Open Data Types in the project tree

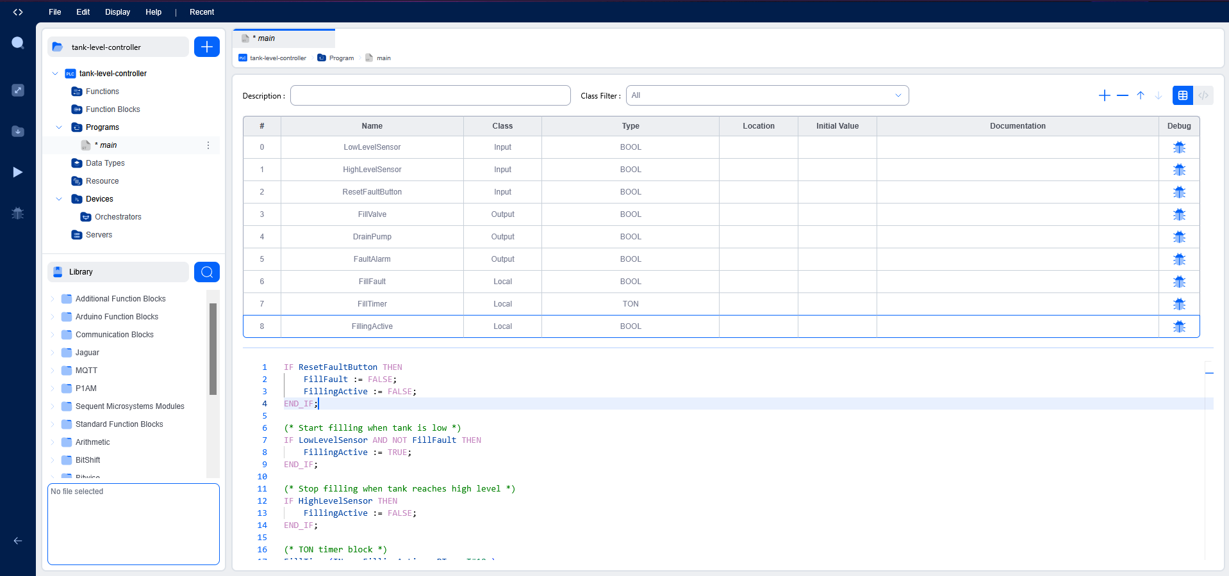[x=105, y=163]
